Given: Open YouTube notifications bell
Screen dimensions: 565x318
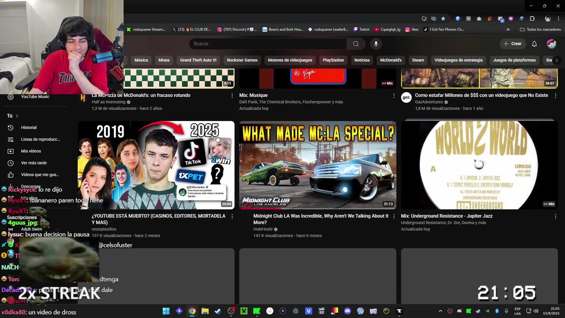Looking at the screenshot, I should click(x=534, y=44).
